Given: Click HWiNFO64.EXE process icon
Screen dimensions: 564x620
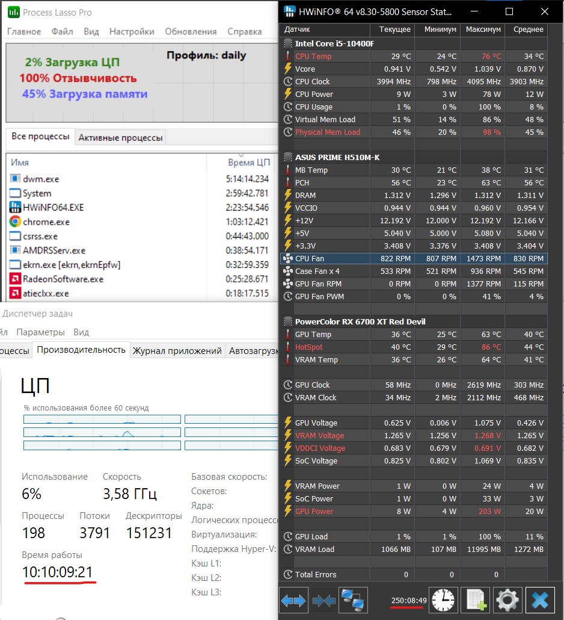Looking at the screenshot, I should click(x=15, y=207).
